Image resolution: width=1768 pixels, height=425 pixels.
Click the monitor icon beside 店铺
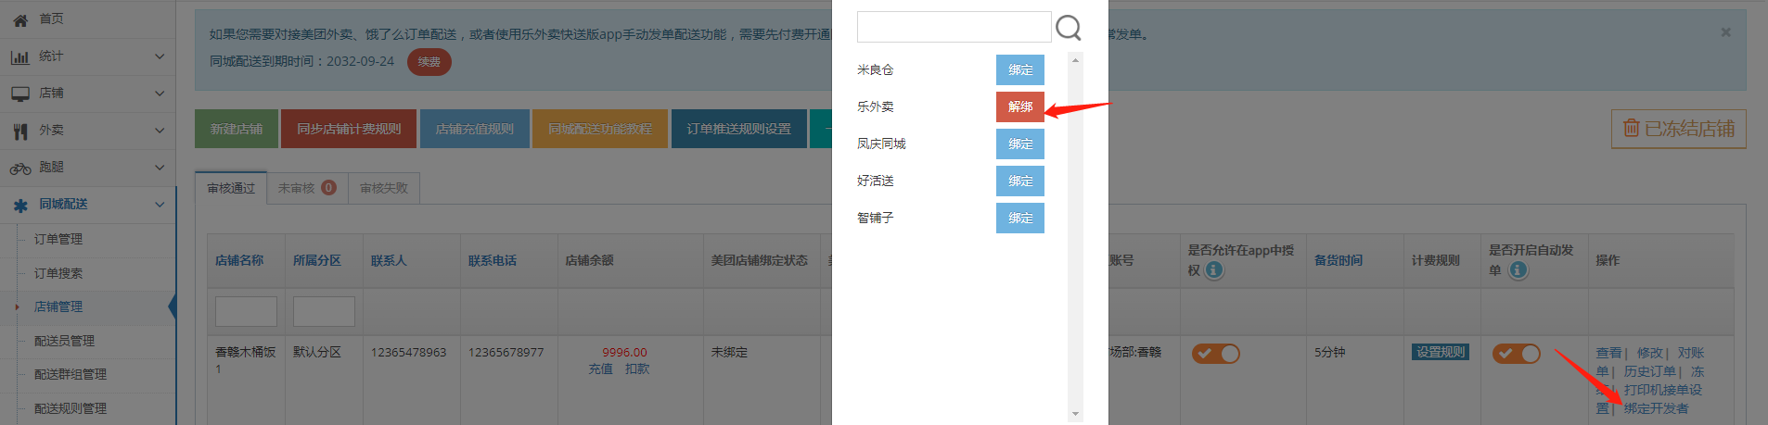click(20, 94)
